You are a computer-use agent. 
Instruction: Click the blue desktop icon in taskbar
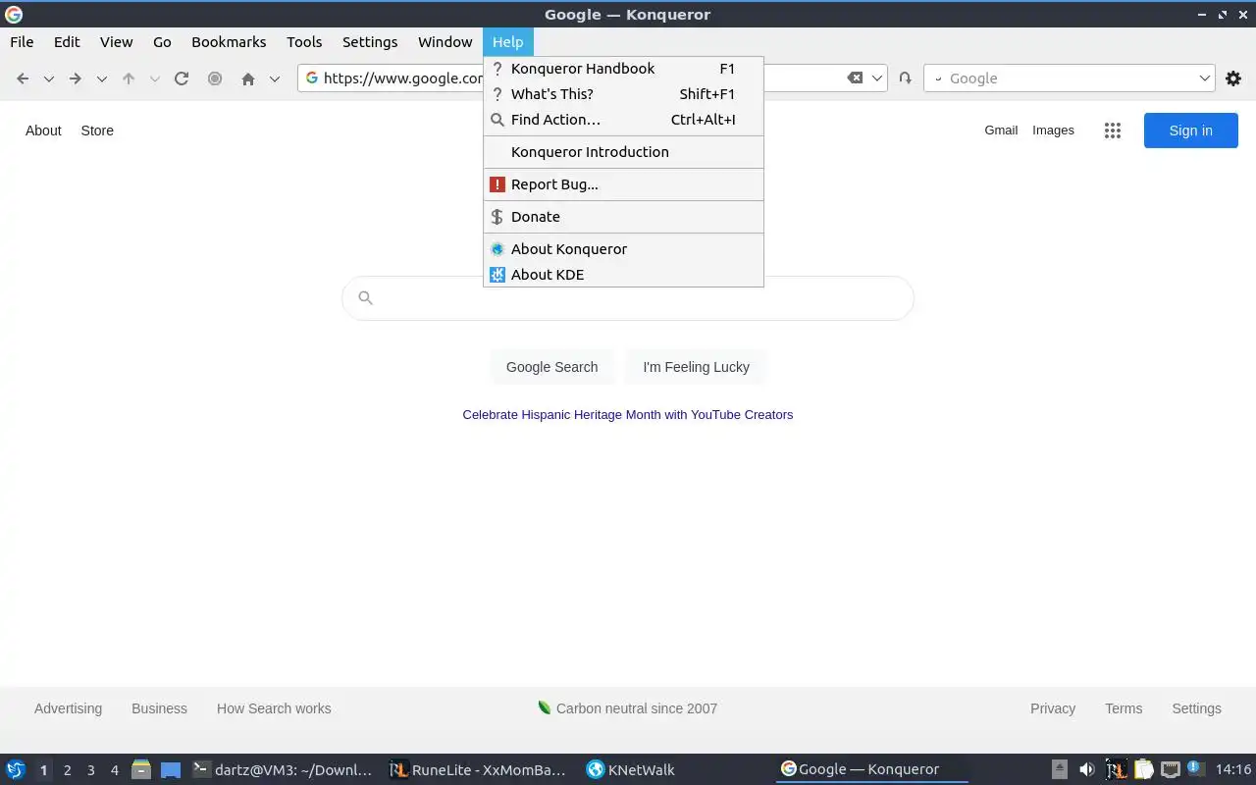pos(171,769)
